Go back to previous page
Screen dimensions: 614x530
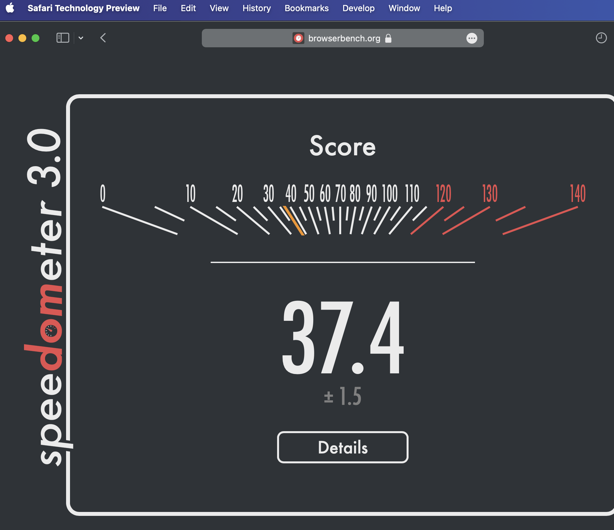[103, 38]
